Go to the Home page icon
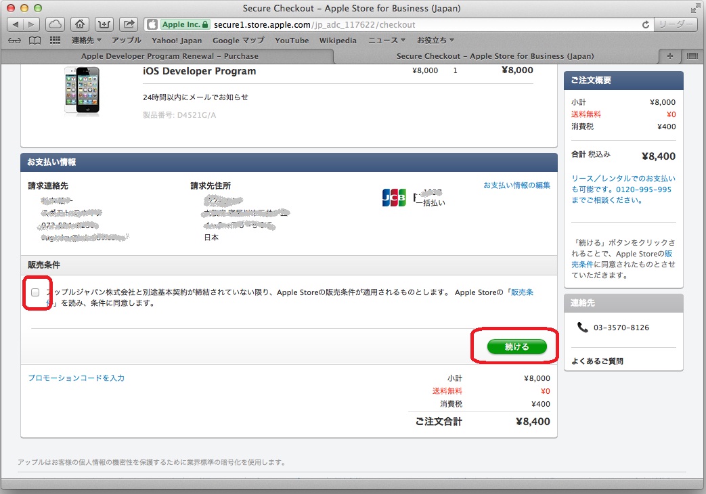The height and width of the screenshot is (494, 706). pos(80,24)
